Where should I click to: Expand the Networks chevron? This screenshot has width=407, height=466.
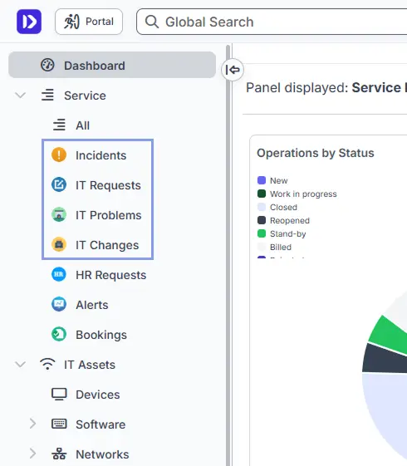32,454
